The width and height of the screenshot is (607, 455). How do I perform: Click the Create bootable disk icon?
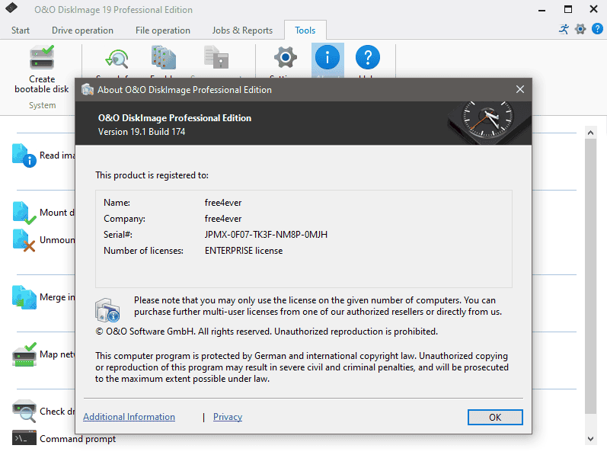[x=42, y=57]
